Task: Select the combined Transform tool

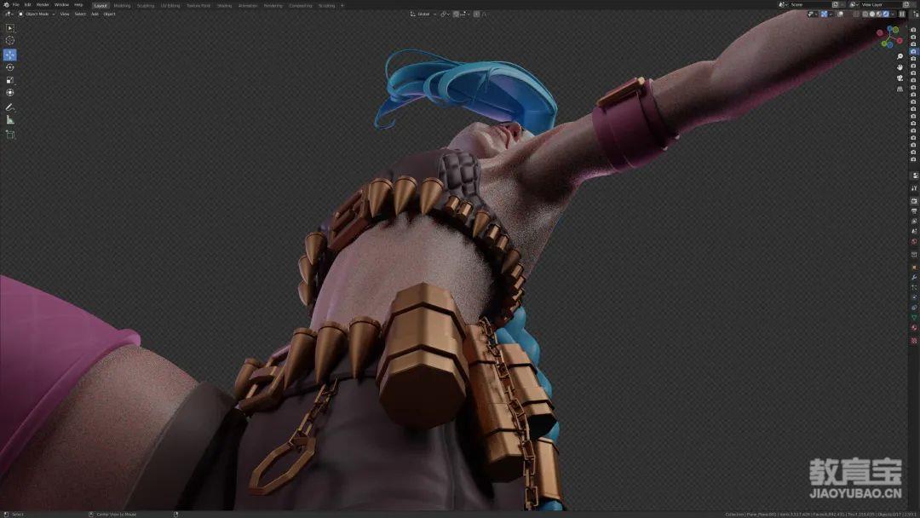Action: tap(10, 93)
